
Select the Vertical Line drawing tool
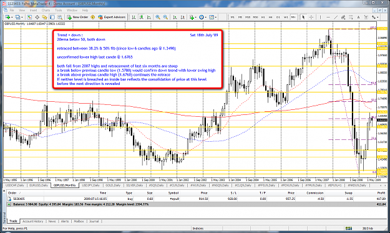(x=320, y=17)
